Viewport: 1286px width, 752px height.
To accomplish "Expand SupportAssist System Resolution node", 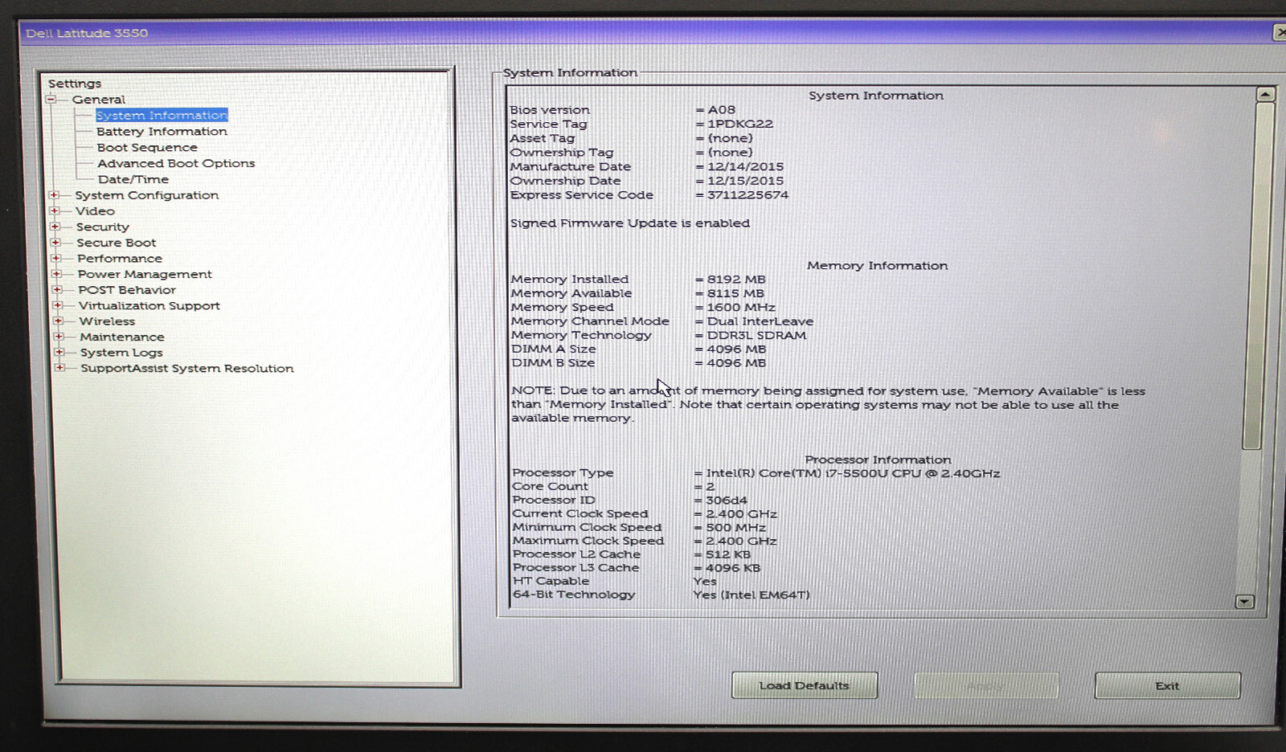I will [x=59, y=368].
